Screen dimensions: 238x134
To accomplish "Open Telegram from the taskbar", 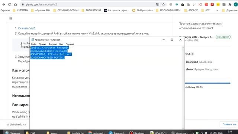I will (117, 133).
